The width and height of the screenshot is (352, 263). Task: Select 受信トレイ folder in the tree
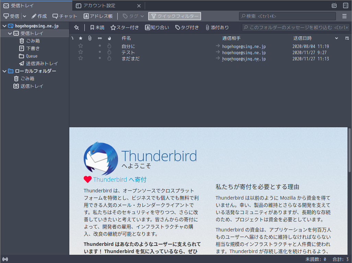click(x=32, y=34)
